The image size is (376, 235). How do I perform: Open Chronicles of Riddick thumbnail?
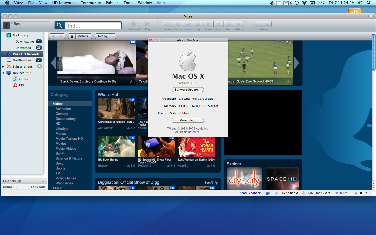[x=117, y=109]
